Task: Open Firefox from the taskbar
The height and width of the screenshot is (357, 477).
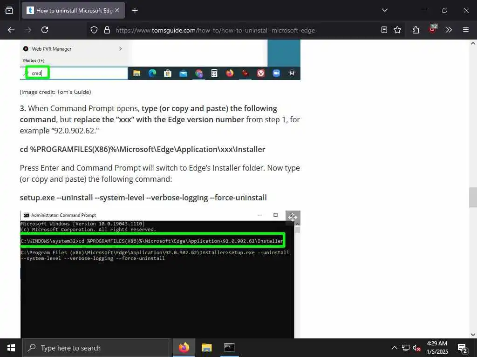Action: (184, 348)
